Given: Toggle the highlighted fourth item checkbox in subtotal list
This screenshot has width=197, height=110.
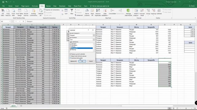Looking at the screenshot, I should [70, 48].
